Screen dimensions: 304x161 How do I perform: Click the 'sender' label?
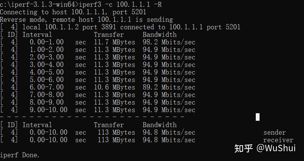pyautogui.click(x=275, y=132)
